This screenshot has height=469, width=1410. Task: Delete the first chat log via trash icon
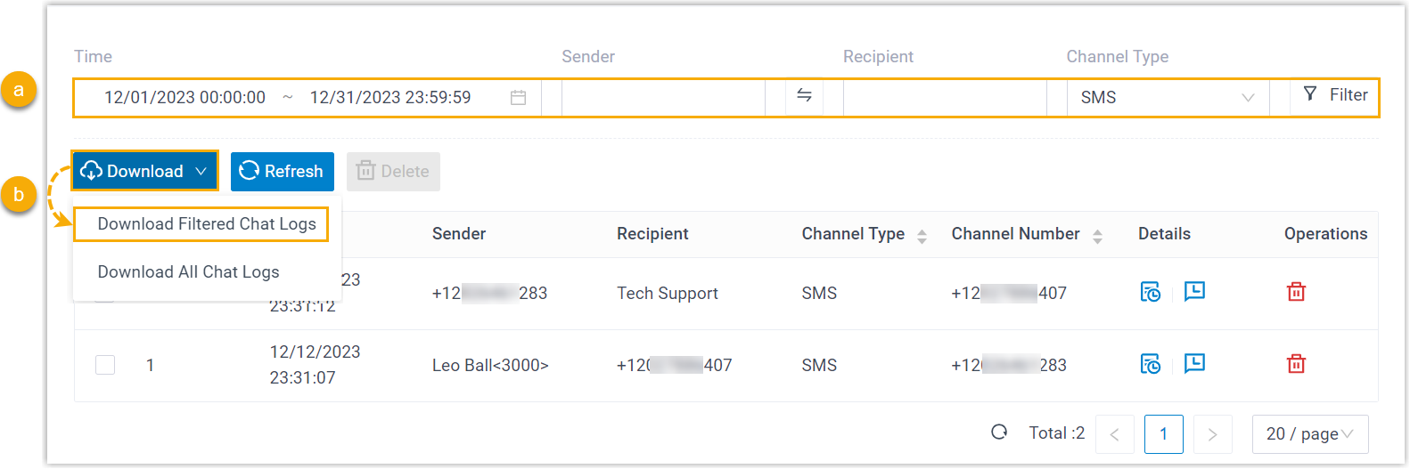[1296, 292]
